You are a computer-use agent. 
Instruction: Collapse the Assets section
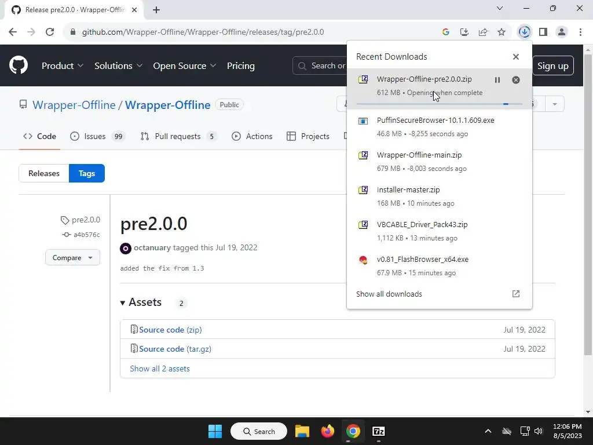pyautogui.click(x=141, y=302)
